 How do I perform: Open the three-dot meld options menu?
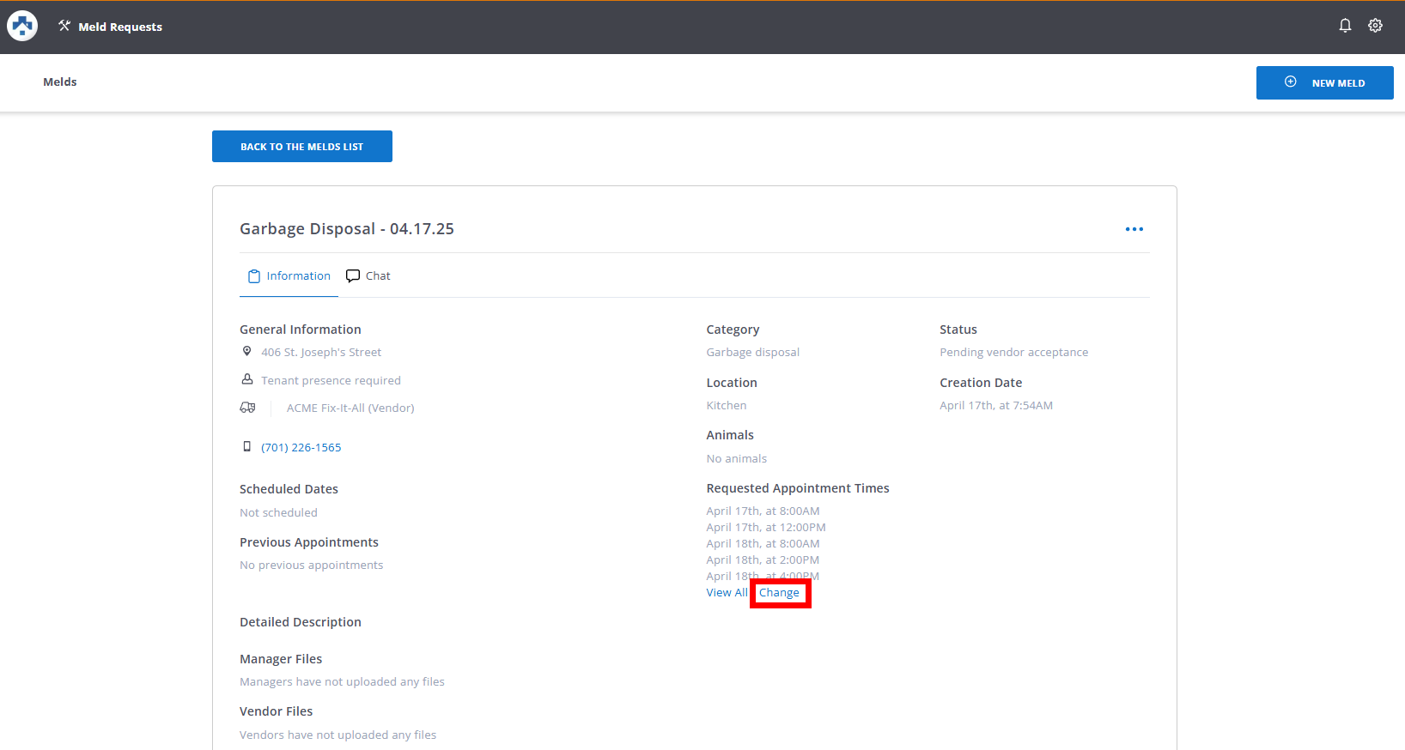1134,229
